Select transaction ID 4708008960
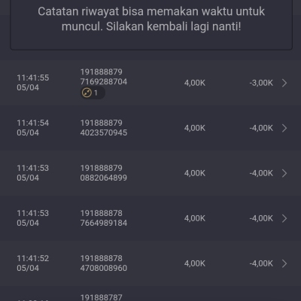Viewport: 301px width, 301px height. pyautogui.click(x=104, y=268)
